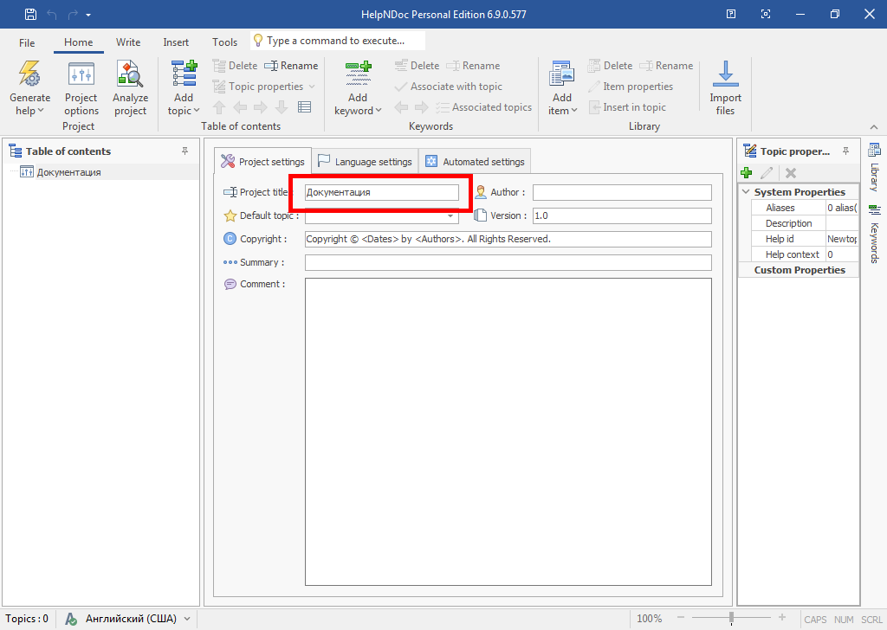The height and width of the screenshot is (630, 887).
Task: Switch to the Tools ribbon tab
Action: 224,42
